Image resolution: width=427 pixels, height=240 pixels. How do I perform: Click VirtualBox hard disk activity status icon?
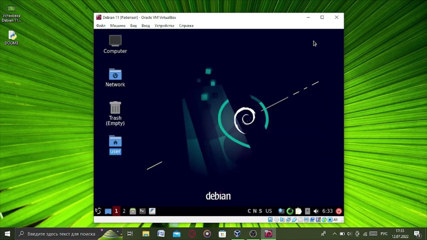[x=270, y=220]
